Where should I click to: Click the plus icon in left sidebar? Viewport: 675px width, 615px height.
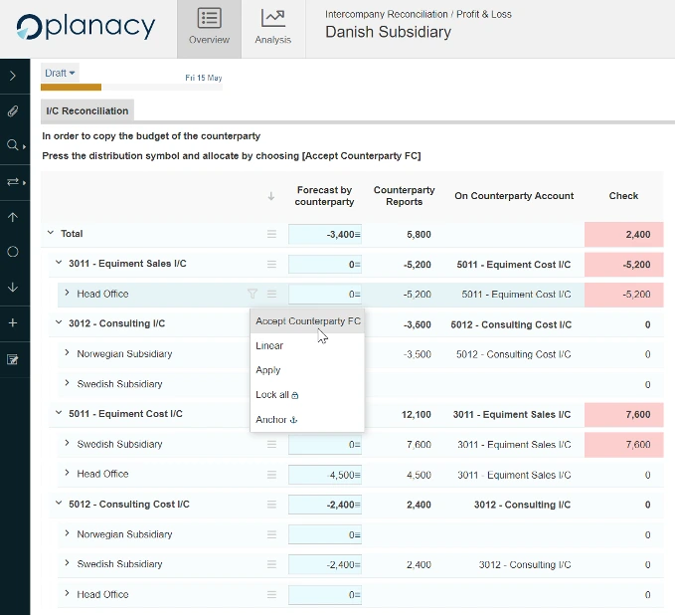tap(13, 323)
